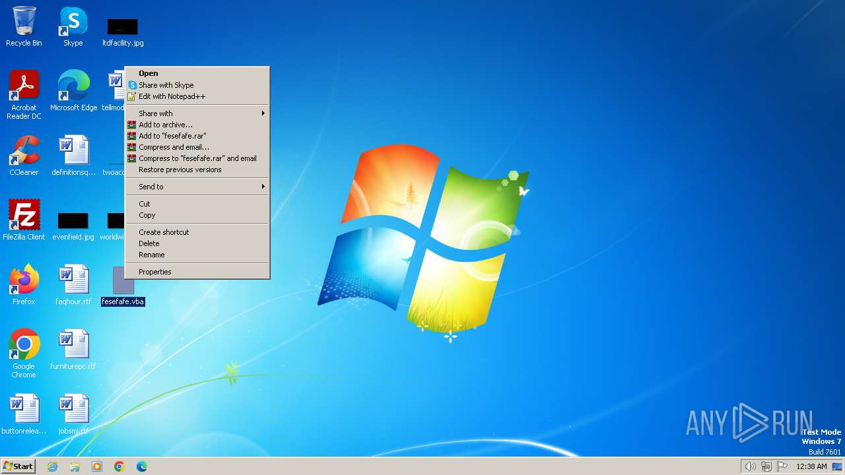The height and width of the screenshot is (475, 845).
Task: Choose Cut in the context menu
Action: [197, 204]
